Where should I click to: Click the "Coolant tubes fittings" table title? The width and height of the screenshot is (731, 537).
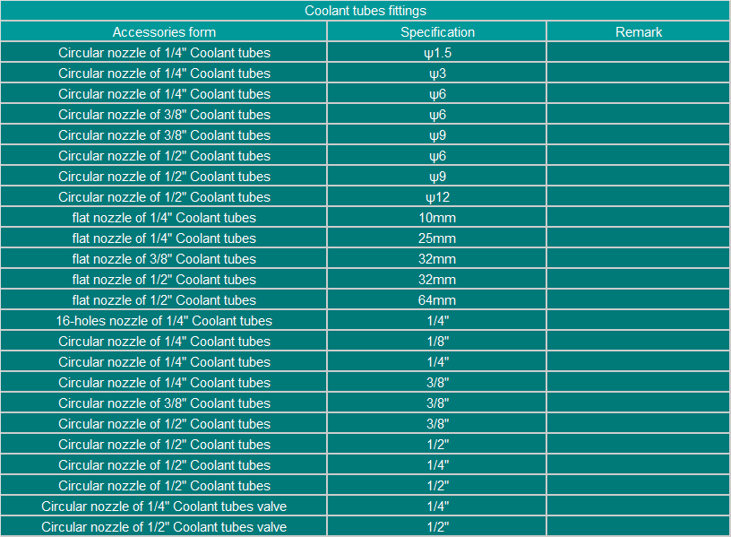point(365,11)
